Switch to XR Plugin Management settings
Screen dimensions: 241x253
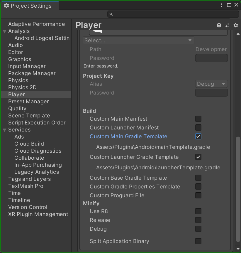pos(38,214)
